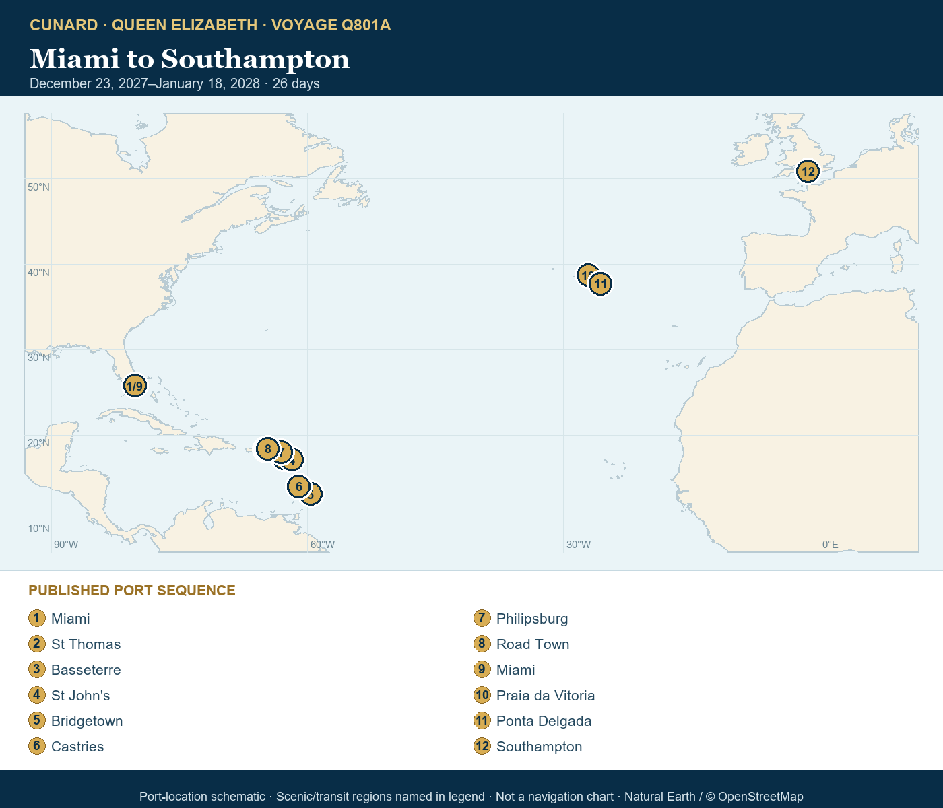
Task: Click the footer attribution text
Action: tap(471, 797)
